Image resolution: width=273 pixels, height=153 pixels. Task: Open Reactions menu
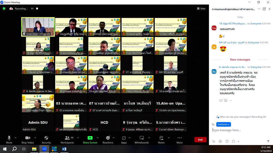click(x=108, y=140)
